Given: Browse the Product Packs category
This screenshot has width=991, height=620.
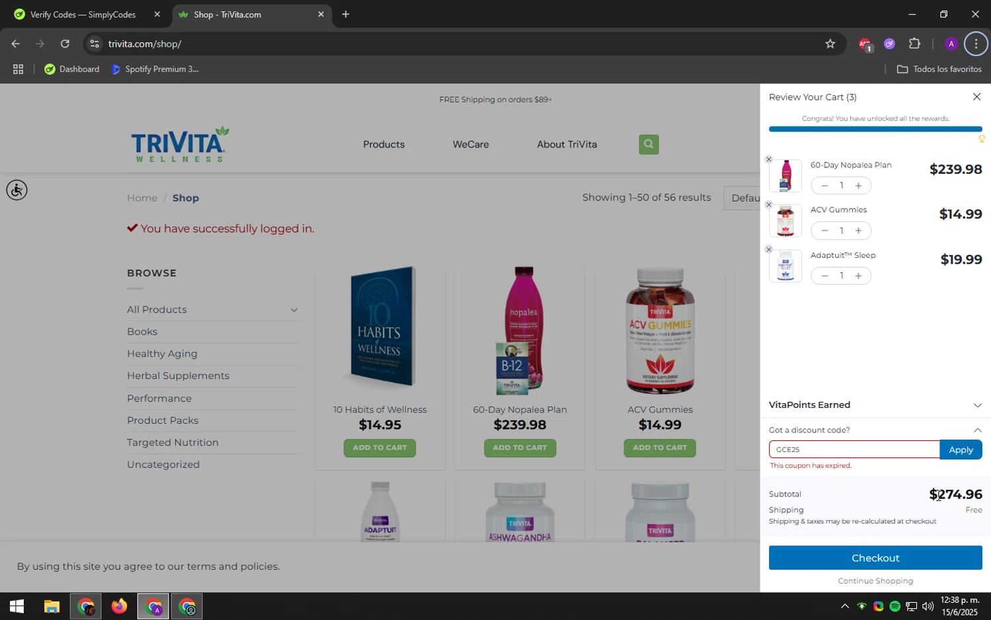Looking at the screenshot, I should [163, 420].
